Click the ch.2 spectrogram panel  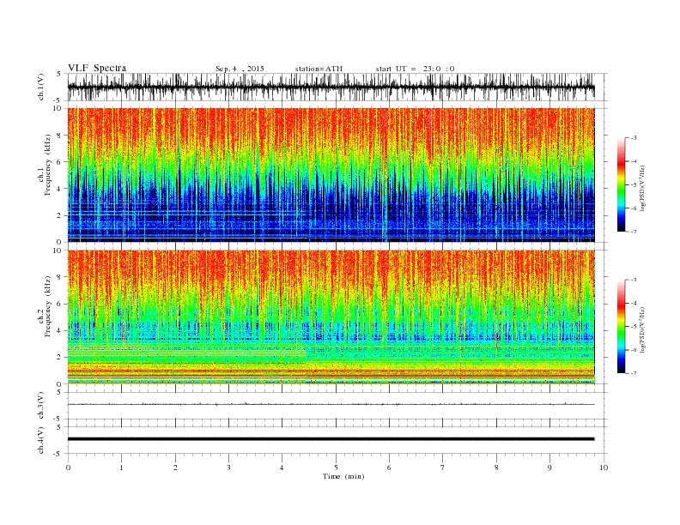click(x=331, y=317)
